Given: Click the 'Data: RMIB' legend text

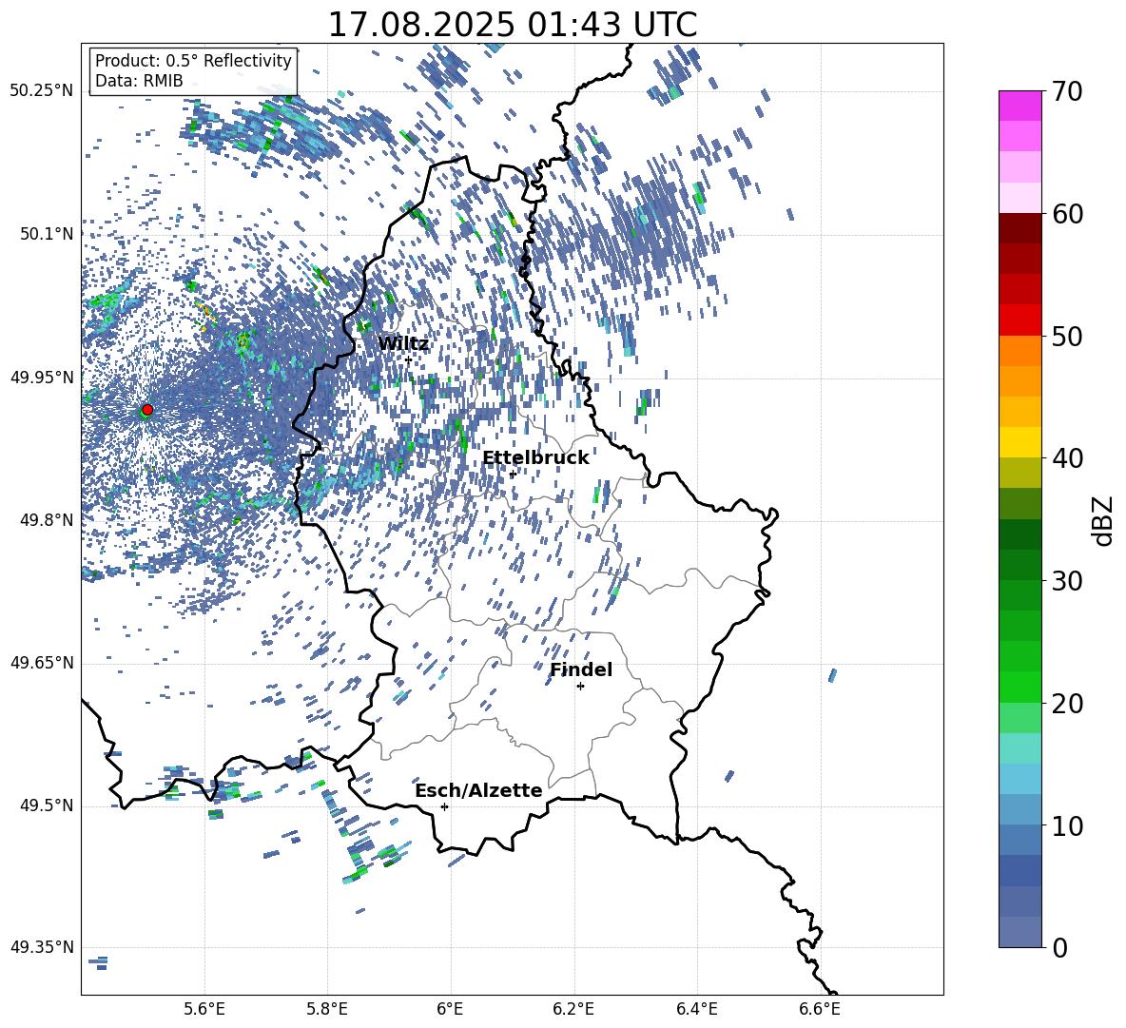Looking at the screenshot, I should (x=139, y=81).
